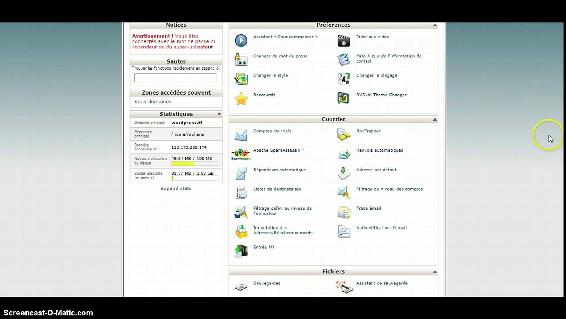Collapse the Courrier section arrow

[435, 119]
